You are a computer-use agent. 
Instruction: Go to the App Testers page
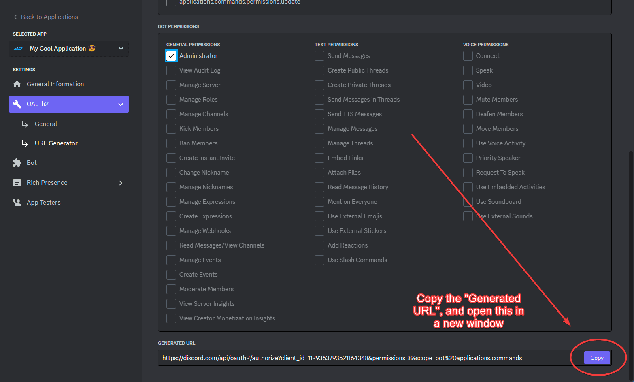pyautogui.click(x=69, y=203)
